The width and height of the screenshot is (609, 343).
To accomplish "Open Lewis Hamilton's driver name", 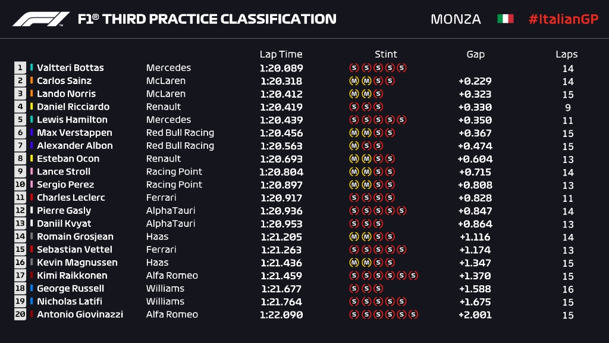I will 72,120.
